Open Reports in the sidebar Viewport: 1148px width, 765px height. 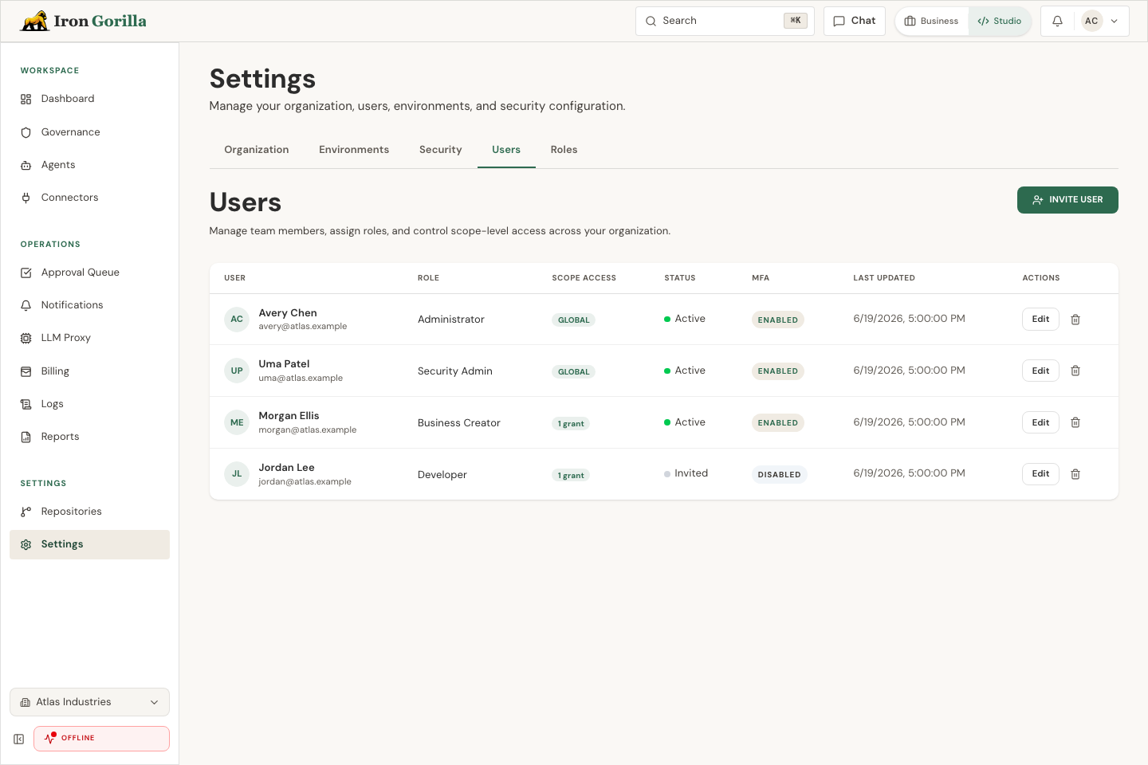point(89,437)
